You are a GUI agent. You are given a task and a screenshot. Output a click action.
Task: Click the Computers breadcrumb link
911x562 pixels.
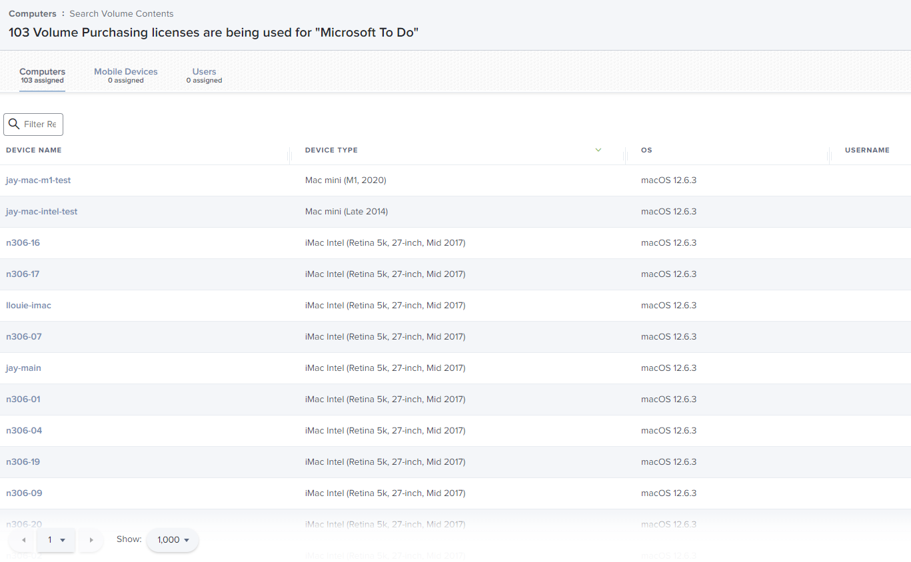coord(33,13)
